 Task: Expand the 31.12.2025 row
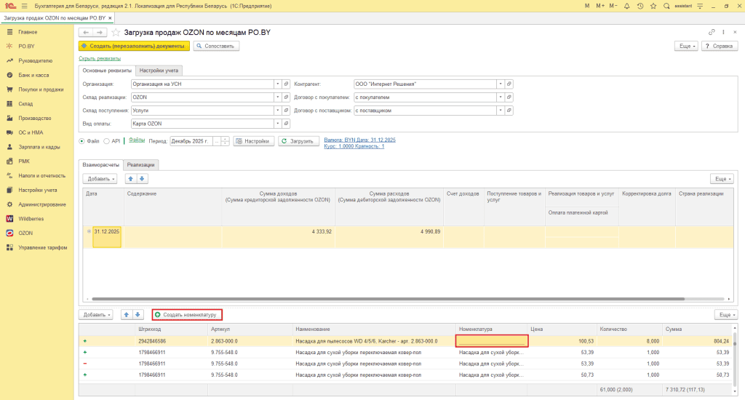click(89, 231)
